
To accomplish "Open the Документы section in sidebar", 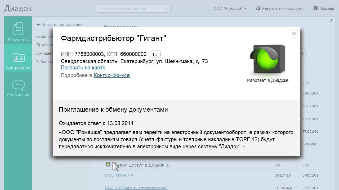I will click(18, 30).
